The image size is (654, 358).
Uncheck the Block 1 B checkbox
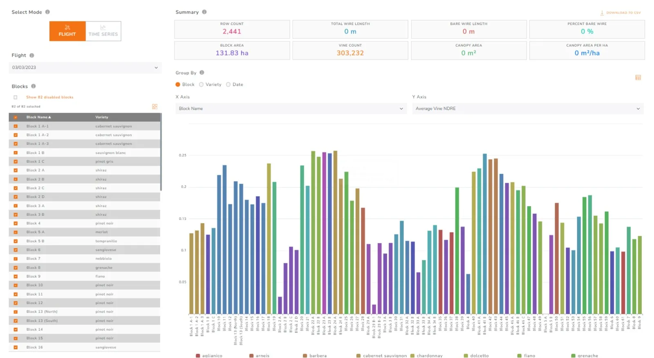click(x=16, y=153)
